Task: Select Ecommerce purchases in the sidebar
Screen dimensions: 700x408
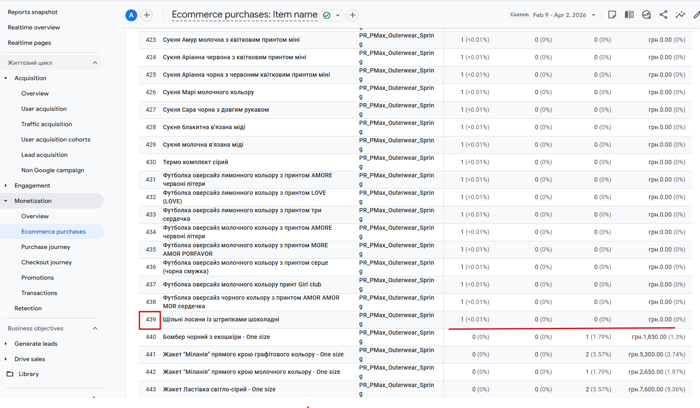Action: point(53,231)
